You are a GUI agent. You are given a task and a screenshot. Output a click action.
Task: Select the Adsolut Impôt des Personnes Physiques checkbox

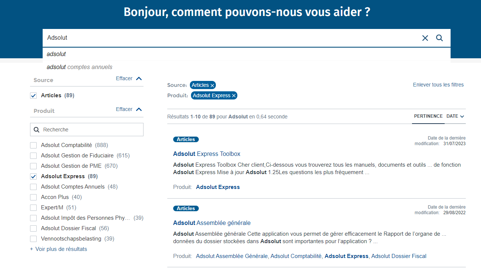pos(33,218)
